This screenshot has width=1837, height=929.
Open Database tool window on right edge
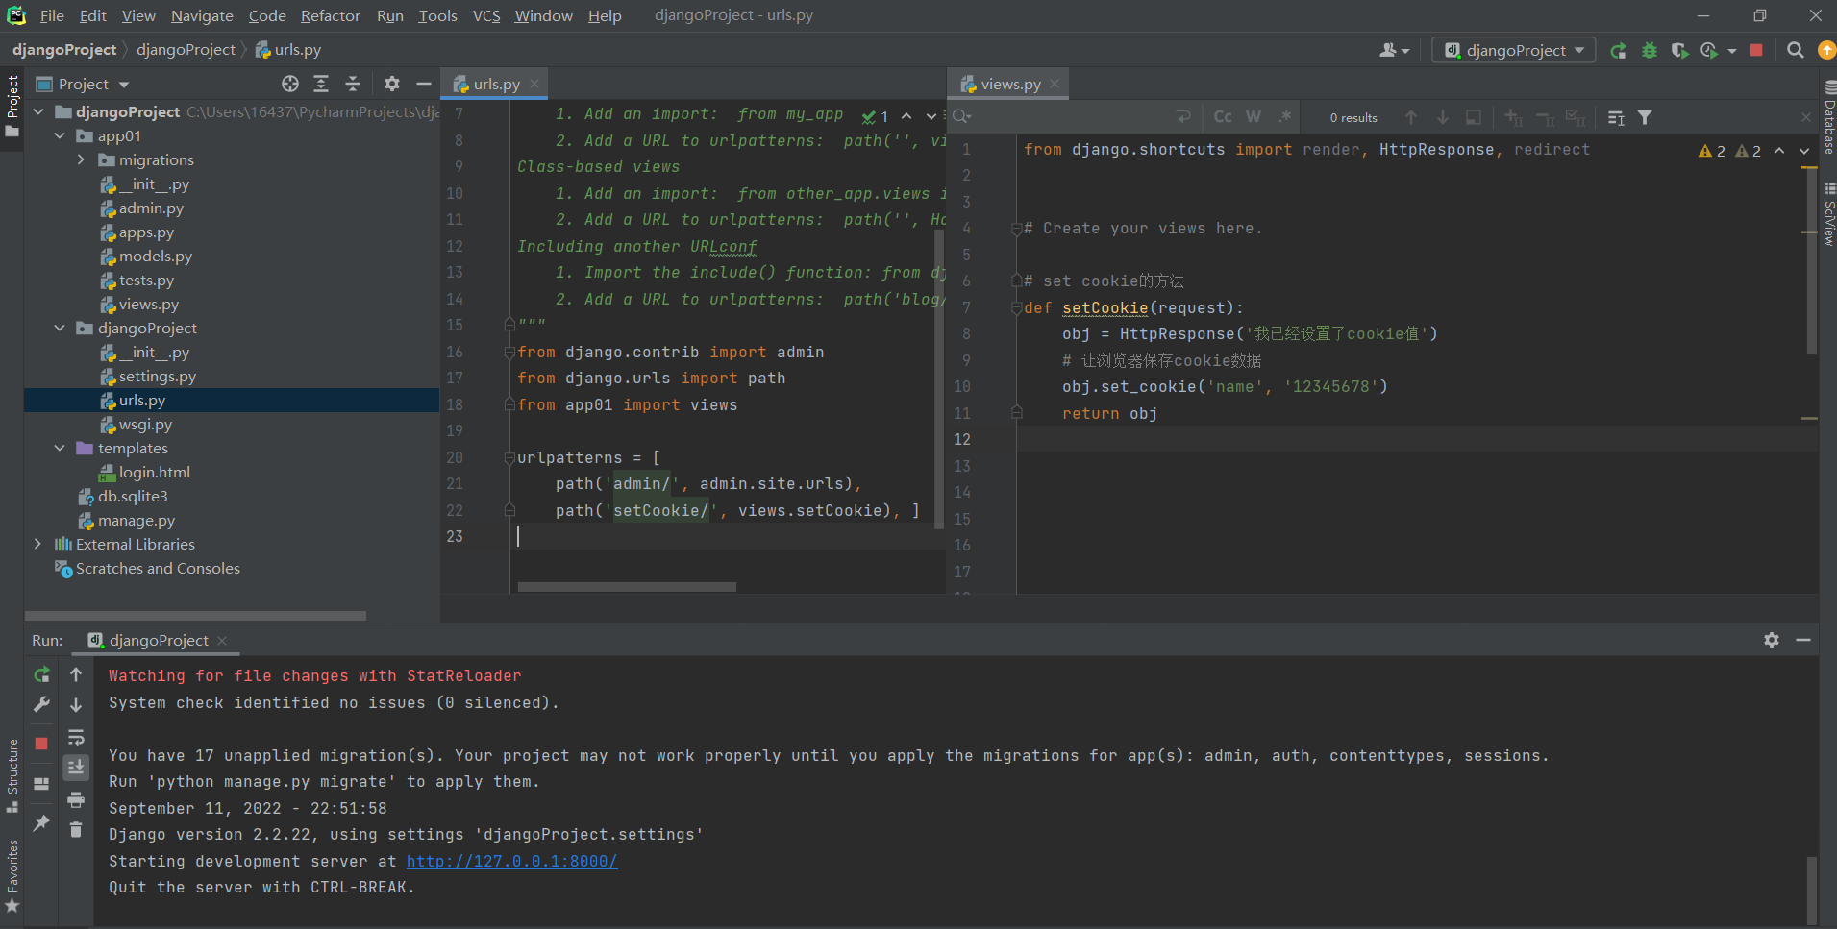tap(1828, 118)
